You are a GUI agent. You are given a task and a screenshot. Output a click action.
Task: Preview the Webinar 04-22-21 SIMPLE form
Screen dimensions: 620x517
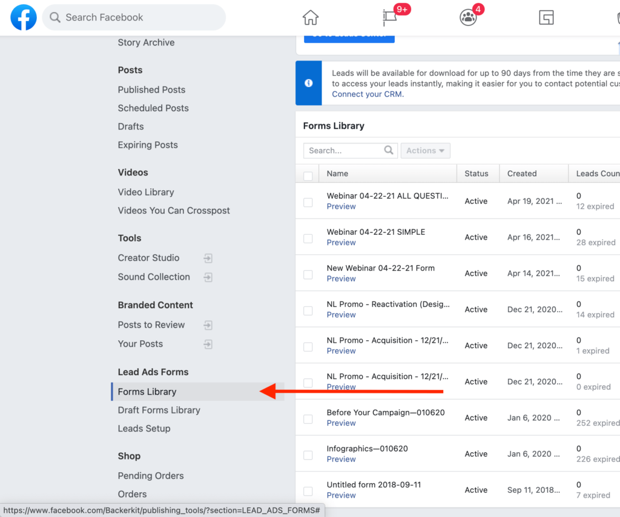tap(341, 242)
